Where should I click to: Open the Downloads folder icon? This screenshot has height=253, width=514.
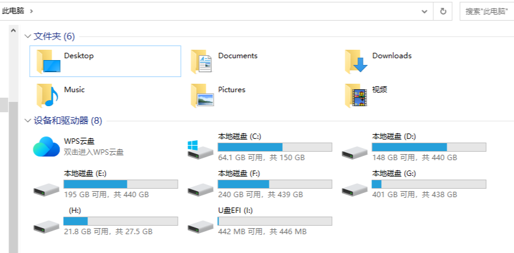tap(356, 61)
